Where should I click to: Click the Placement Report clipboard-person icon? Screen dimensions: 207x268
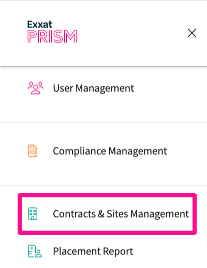(35, 251)
